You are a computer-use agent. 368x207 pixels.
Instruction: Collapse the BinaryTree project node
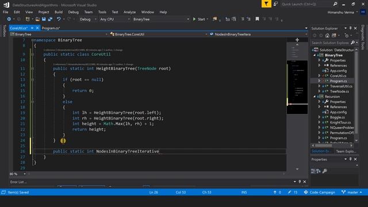coord(315,55)
